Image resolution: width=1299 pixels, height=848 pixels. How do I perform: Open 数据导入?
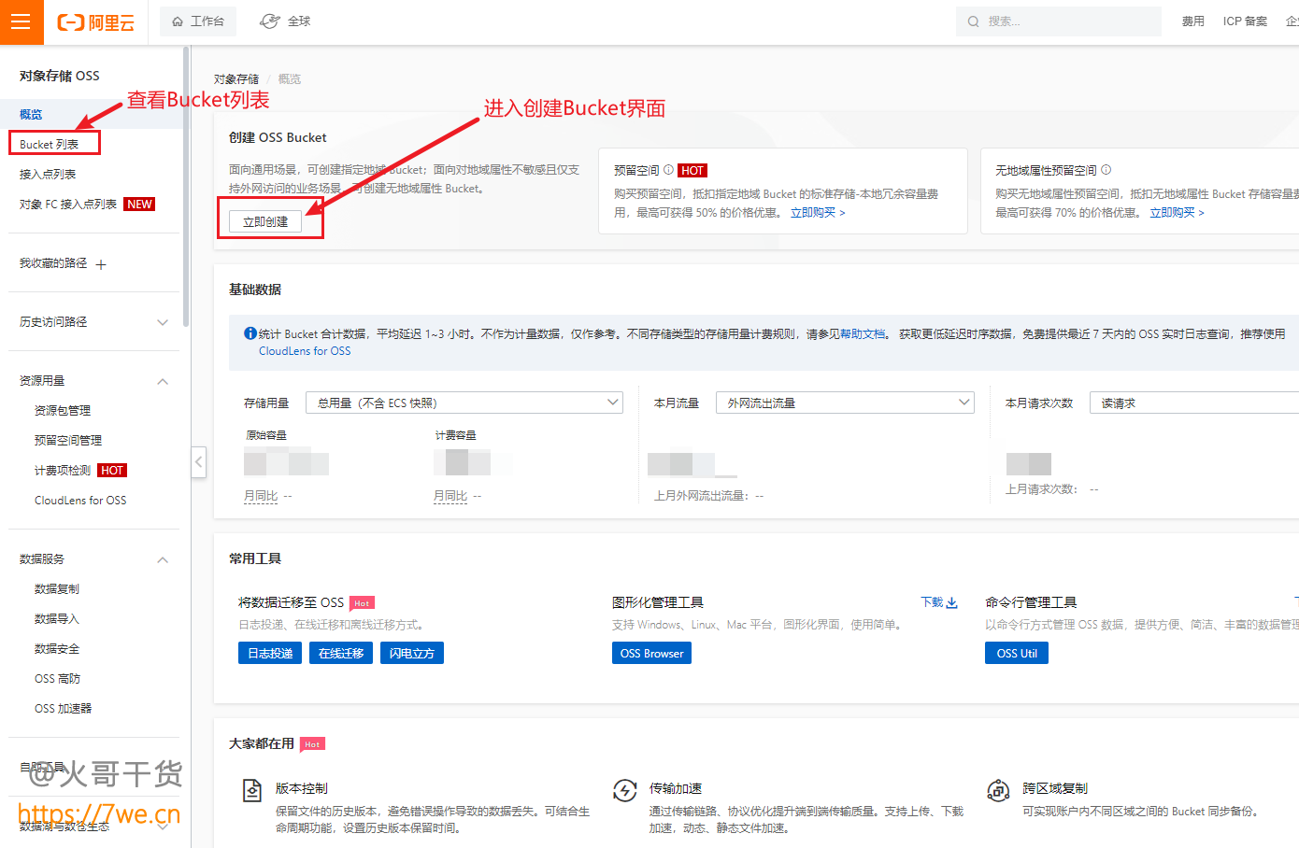[57, 618]
